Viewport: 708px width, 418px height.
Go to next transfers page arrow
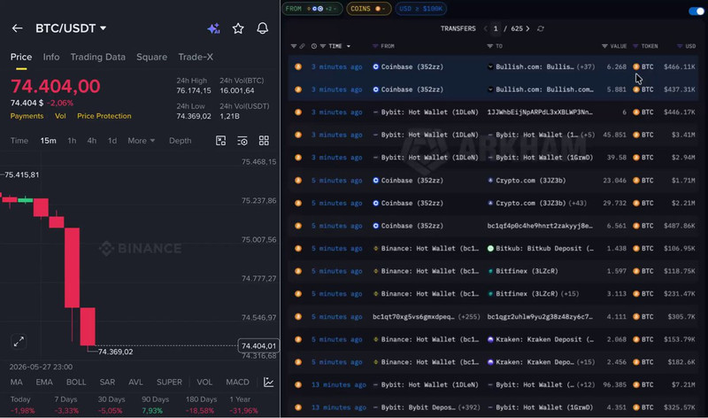point(527,28)
